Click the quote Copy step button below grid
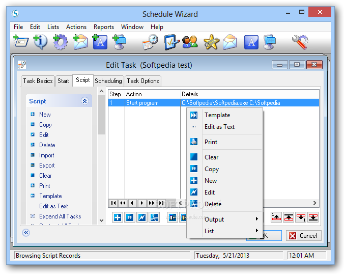345x275 pixels. point(130,217)
